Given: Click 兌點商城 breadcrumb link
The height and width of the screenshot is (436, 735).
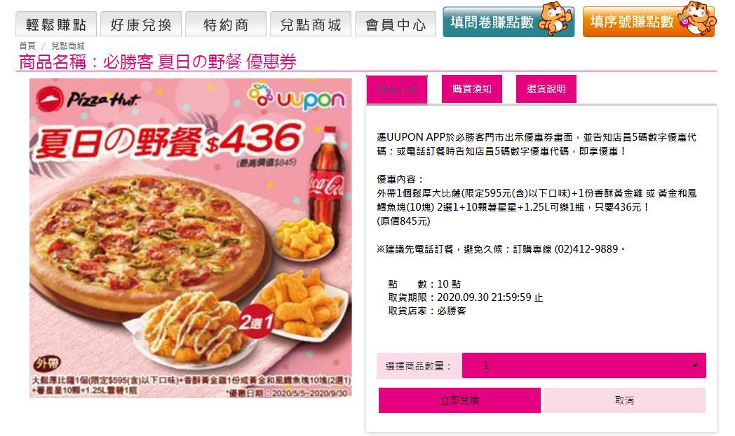Looking at the screenshot, I should (x=68, y=46).
